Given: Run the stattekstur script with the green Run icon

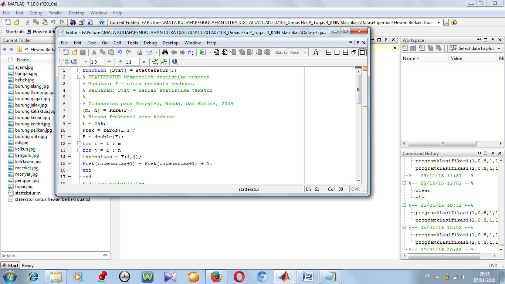Looking at the screenshot, I should click(202, 52).
